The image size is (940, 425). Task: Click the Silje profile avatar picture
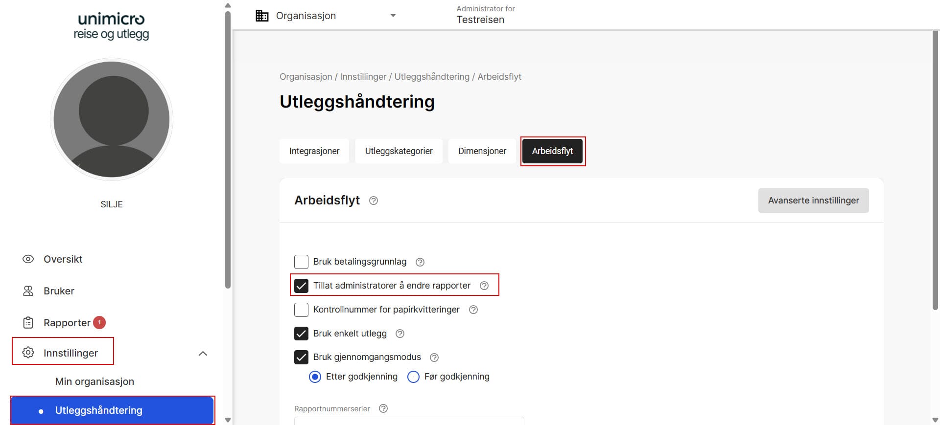tap(112, 119)
